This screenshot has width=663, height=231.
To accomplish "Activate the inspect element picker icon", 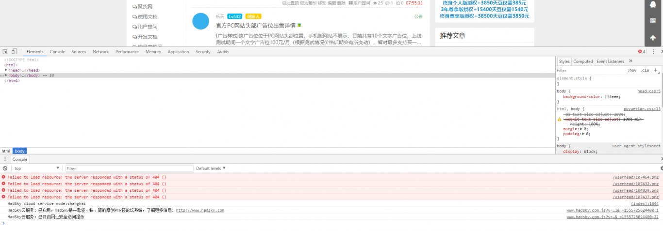I will (5, 52).
